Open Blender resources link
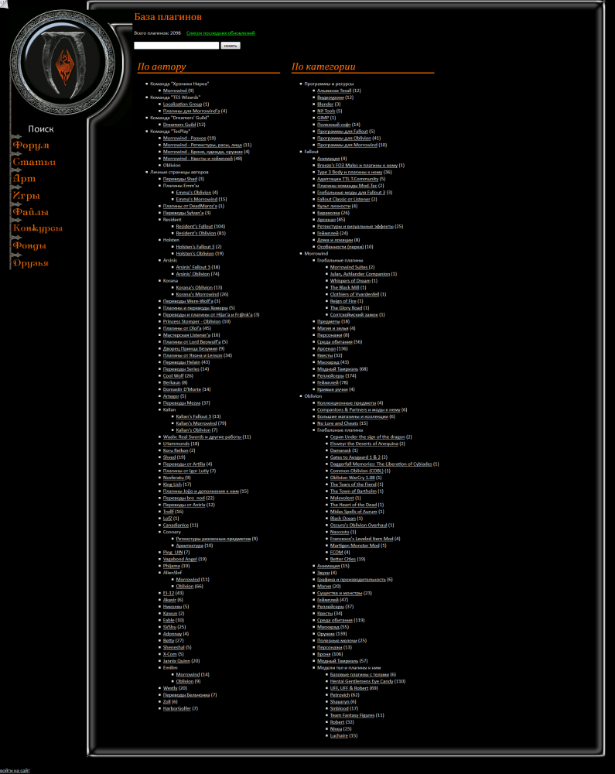The width and height of the screenshot is (615, 774). (x=325, y=104)
